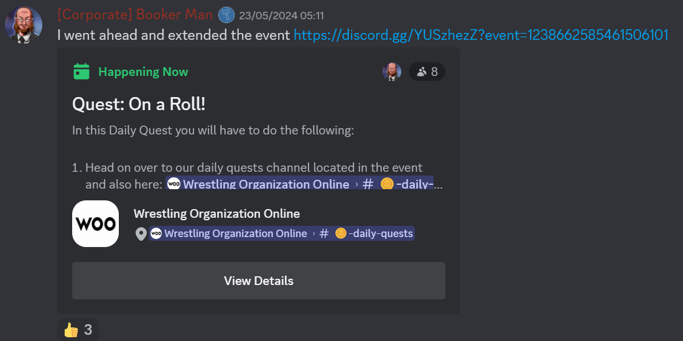Click the Happening Now status label

click(x=143, y=72)
